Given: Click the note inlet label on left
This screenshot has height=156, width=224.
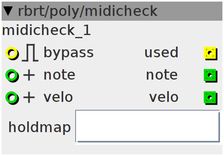Looking at the screenshot, I should pos(59,75).
